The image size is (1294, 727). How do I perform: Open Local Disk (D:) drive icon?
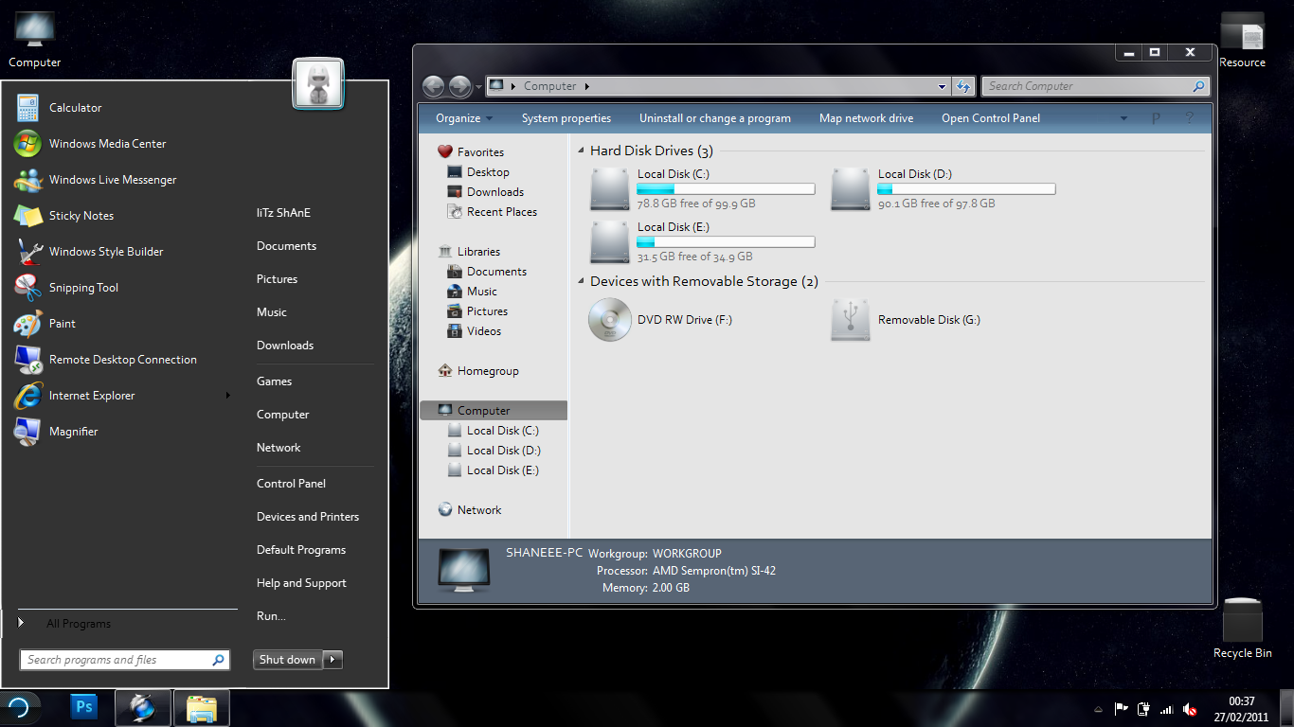click(x=850, y=188)
